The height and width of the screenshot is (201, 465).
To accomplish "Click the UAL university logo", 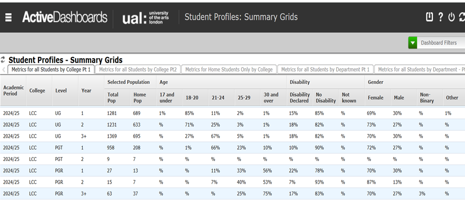I will click(146, 18).
